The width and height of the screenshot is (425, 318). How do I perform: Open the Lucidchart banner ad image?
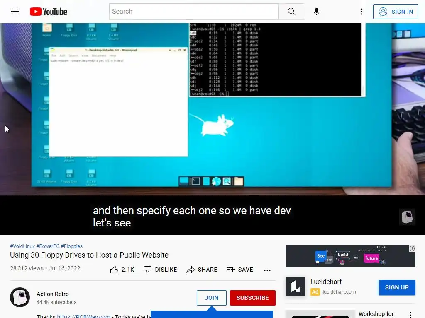click(350, 256)
